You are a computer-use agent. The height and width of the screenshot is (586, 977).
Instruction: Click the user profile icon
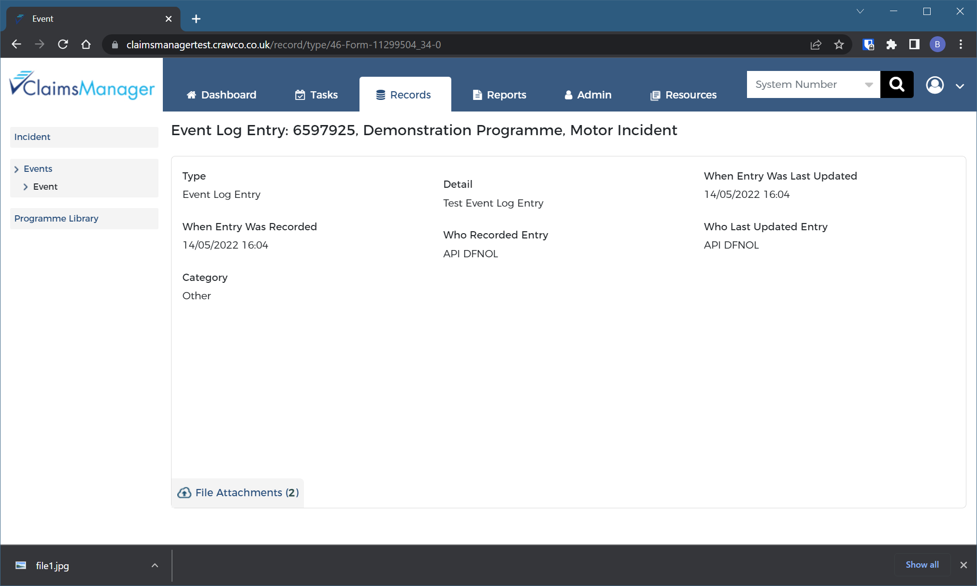point(935,84)
